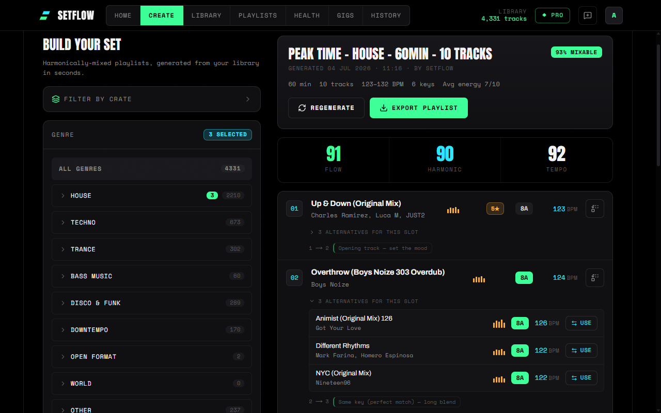Click the 3 Selected genre badge
This screenshot has height=413, width=661.
pyautogui.click(x=228, y=135)
